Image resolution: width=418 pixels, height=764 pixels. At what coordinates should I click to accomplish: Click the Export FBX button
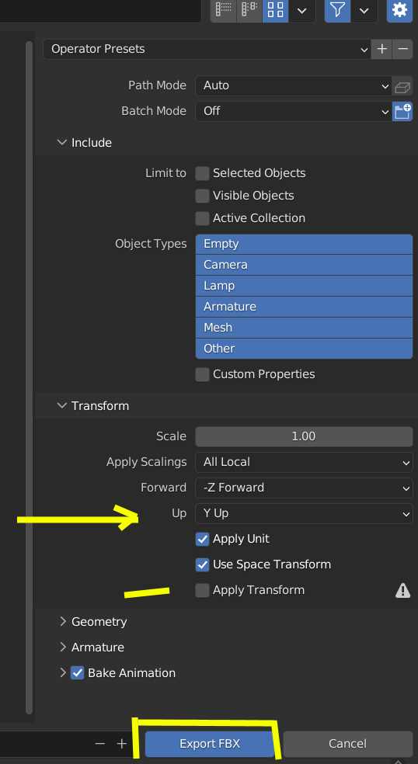click(x=210, y=744)
